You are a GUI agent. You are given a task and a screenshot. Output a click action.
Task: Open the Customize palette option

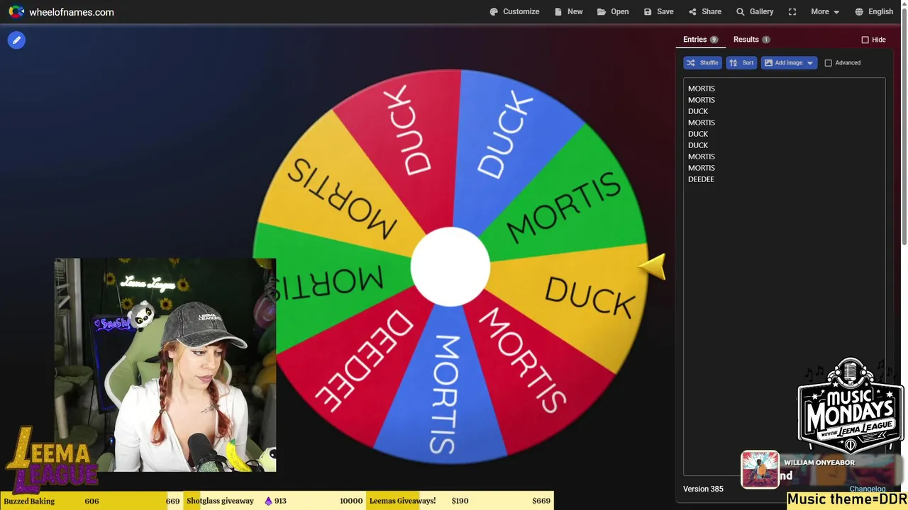(514, 11)
